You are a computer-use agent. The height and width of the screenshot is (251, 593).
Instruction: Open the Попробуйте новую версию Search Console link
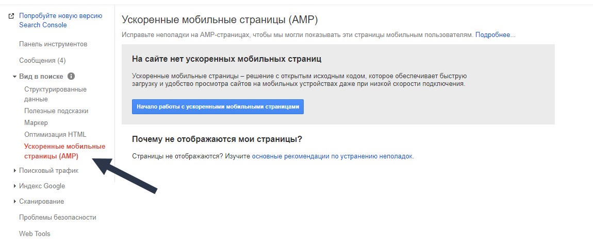pos(60,21)
